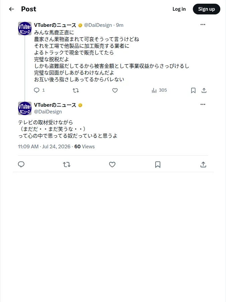Click the 11:09 AM · Jul 24, 2026 timestamp
Viewport: 226px width, 302px height.
tap(44, 147)
